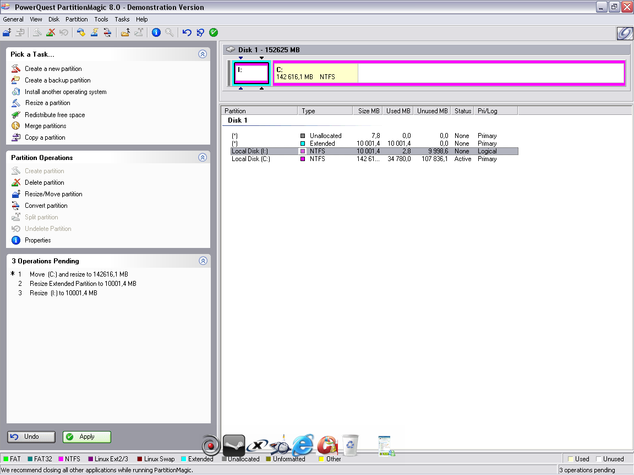Open the Partition menu
This screenshot has height=475, width=634.
tap(76, 19)
